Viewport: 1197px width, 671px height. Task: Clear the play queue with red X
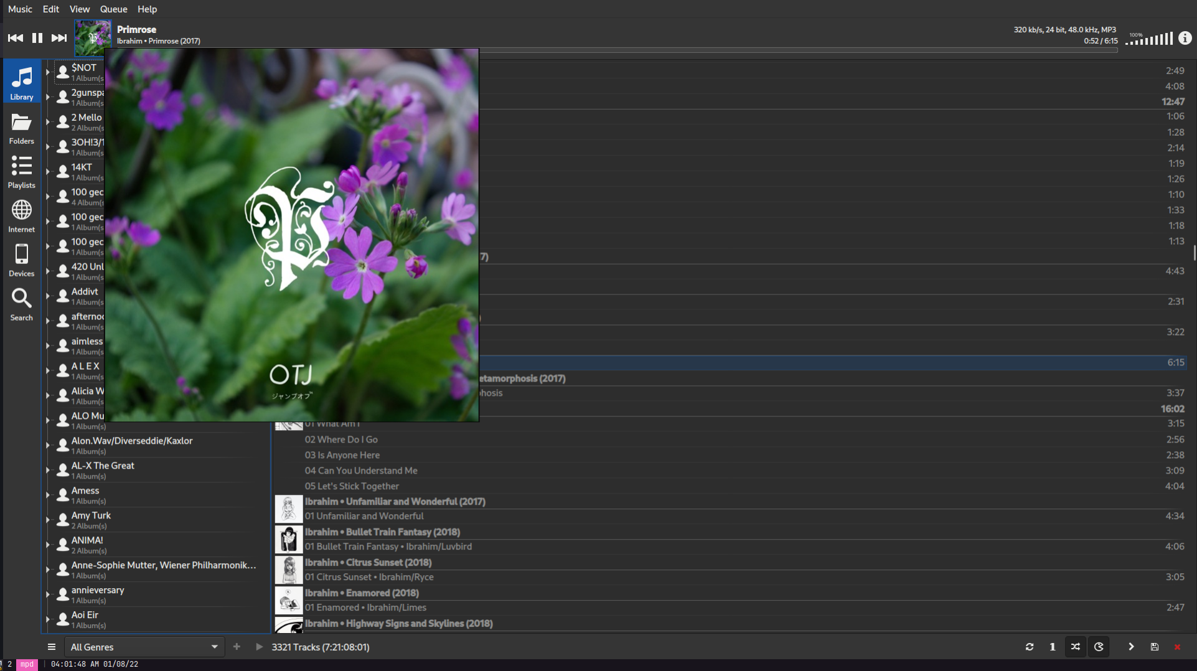[1177, 647]
